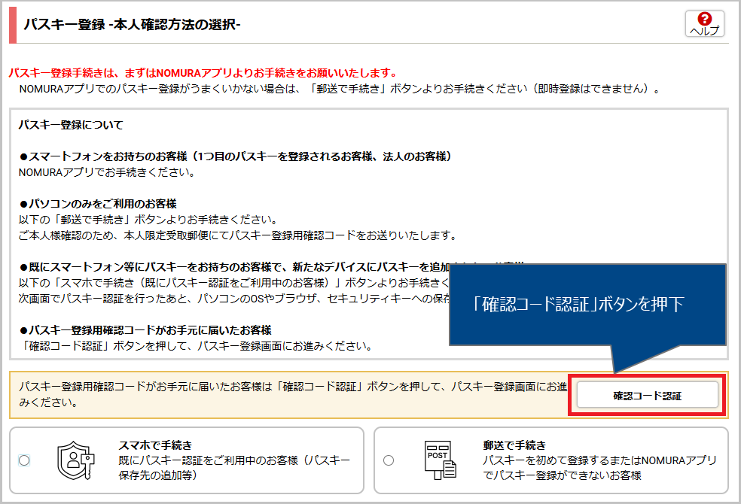Click the パスキー登録用確認コードがお手元に届いたお客様 bullet heading
This screenshot has width=741, height=504.
(x=145, y=330)
